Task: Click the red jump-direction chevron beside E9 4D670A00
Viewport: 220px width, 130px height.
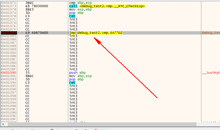Action: [22, 33]
